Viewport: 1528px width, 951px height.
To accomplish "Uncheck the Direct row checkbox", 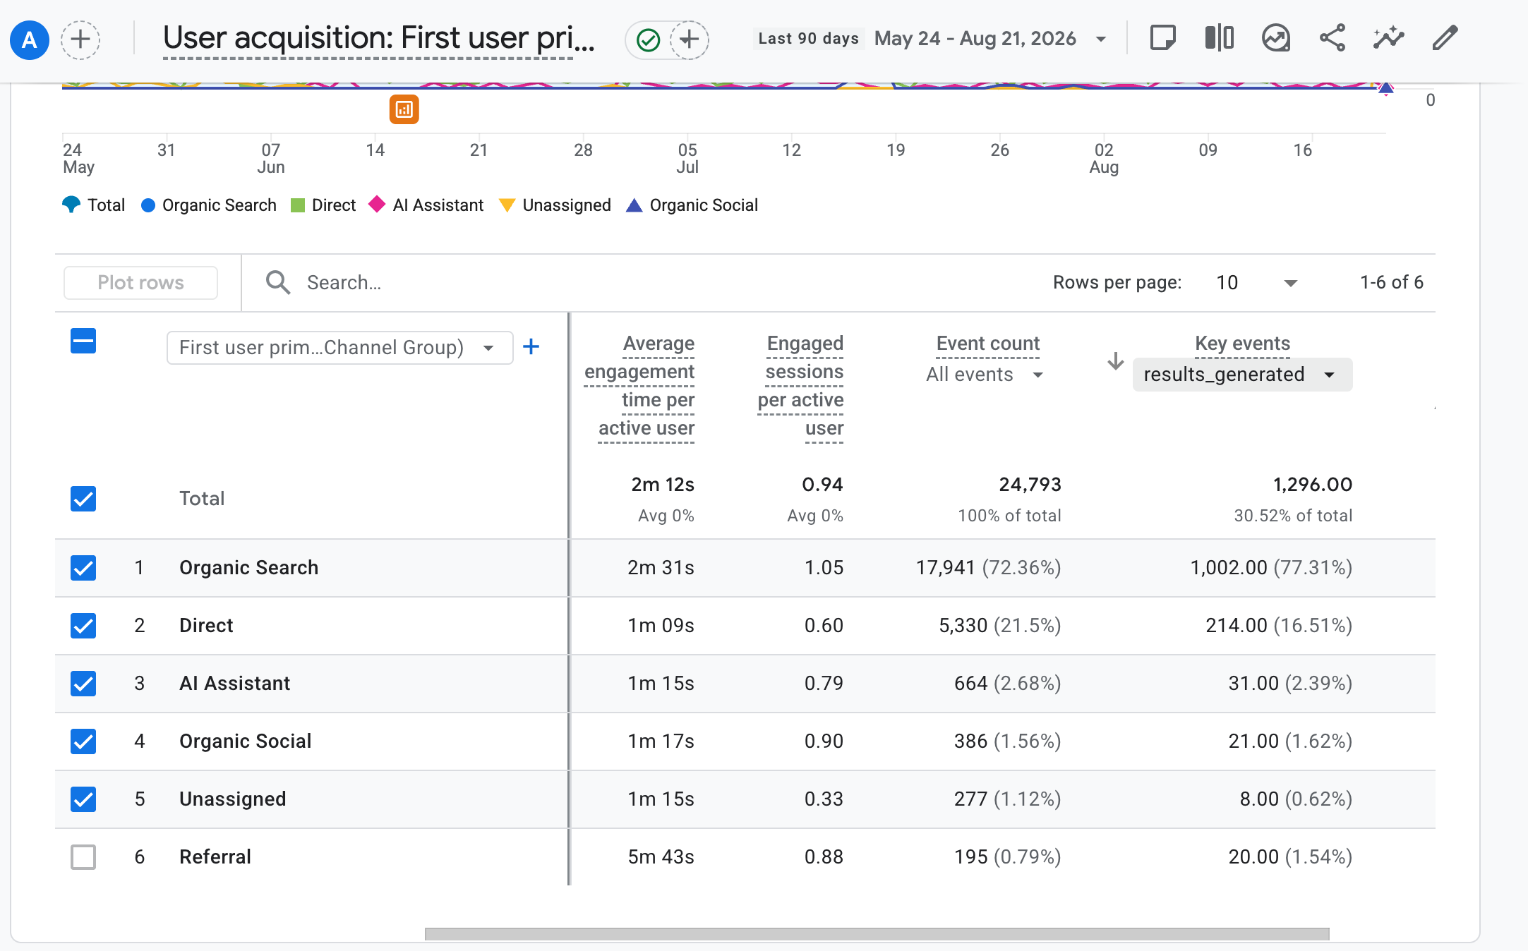I will (83, 626).
